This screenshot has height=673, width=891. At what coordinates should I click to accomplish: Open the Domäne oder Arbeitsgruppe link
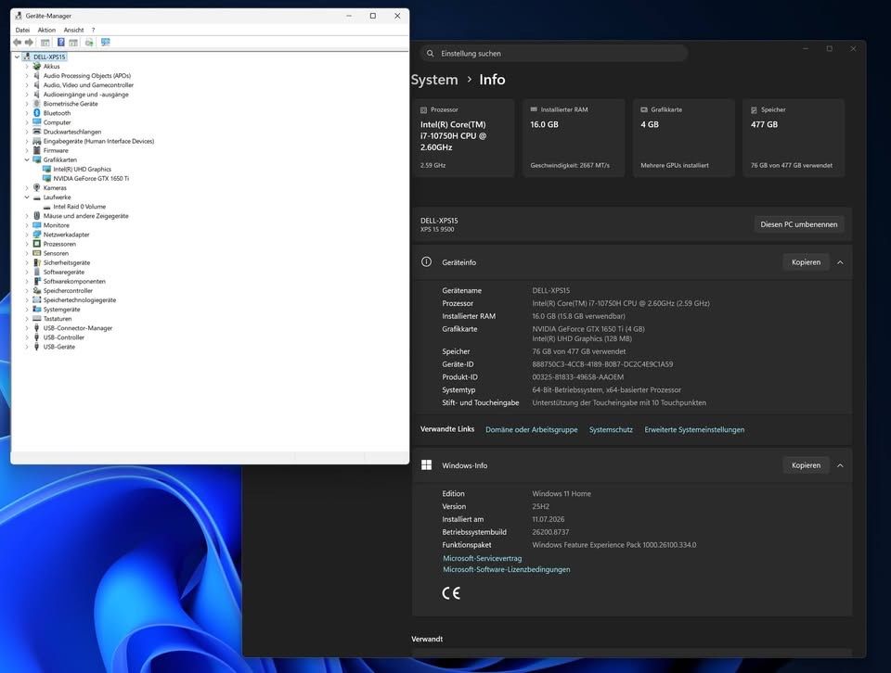[x=531, y=429]
